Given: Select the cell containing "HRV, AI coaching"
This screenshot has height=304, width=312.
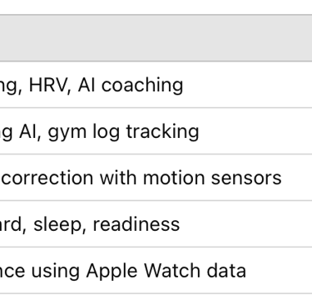Looking at the screenshot, I should click(x=156, y=85).
